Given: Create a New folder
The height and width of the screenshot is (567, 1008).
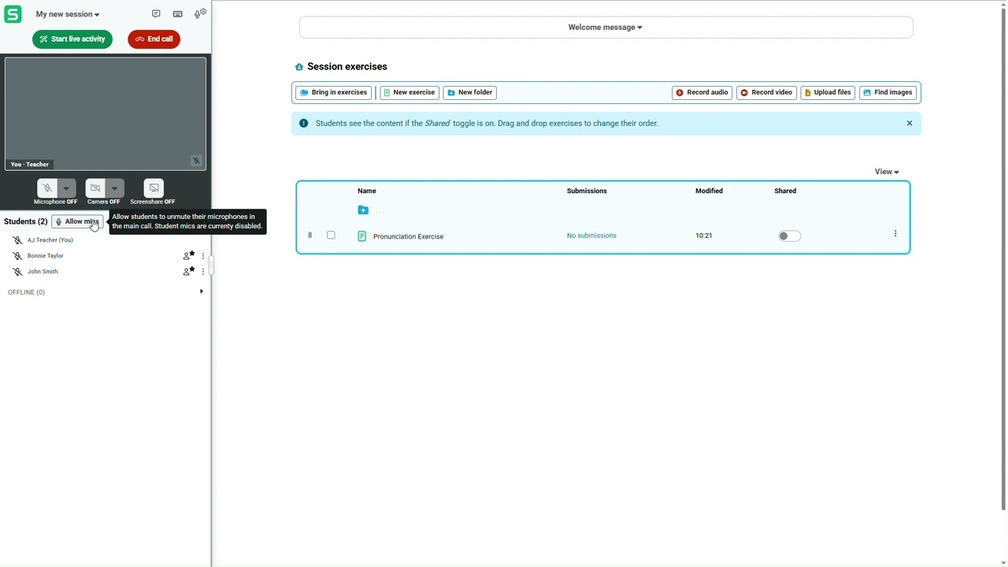Looking at the screenshot, I should [470, 93].
